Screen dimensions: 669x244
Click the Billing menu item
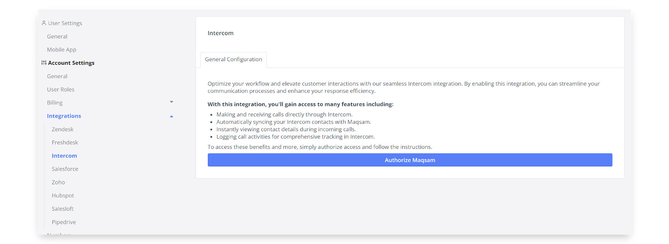55,103
